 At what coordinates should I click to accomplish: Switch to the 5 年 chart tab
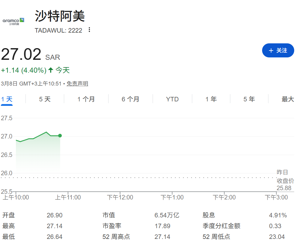[249, 99]
